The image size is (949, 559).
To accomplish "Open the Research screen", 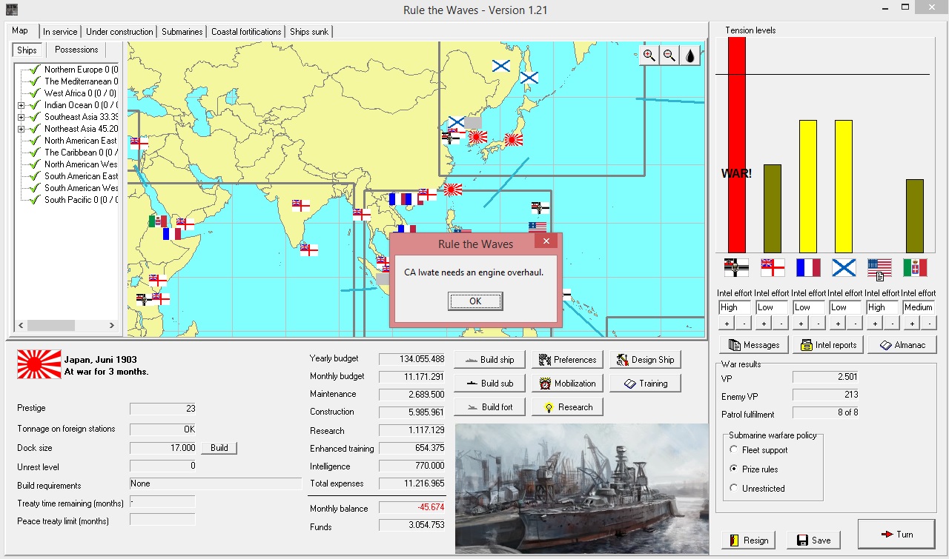I will point(567,407).
